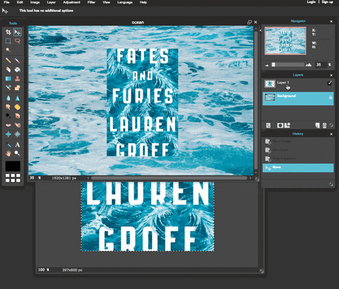Select the Gradient tool
The width and height of the screenshot is (339, 289).
pos(8,78)
